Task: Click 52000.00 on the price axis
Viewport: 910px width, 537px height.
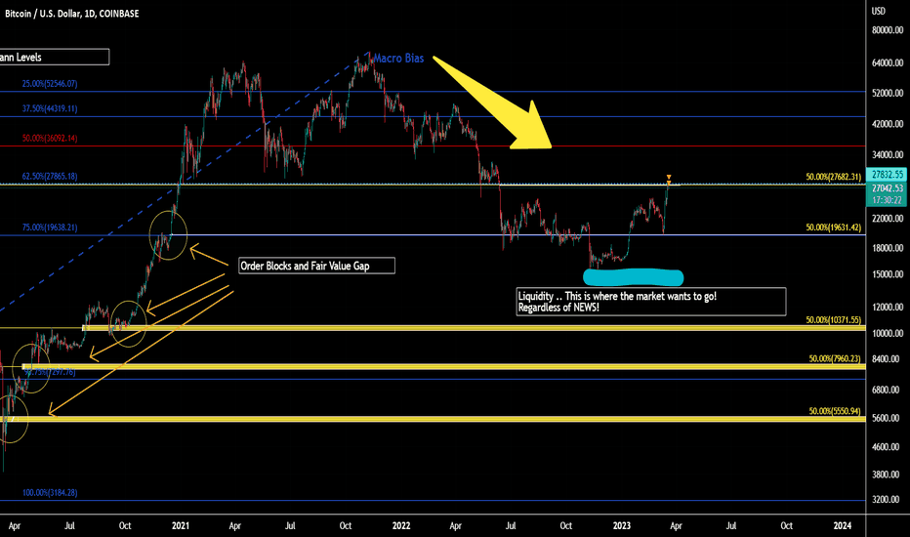Action: point(888,93)
